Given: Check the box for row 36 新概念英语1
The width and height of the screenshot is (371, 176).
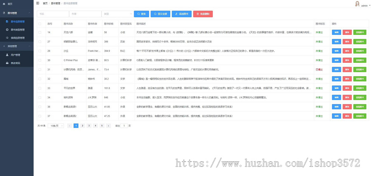Looking at the screenshot, I should 40,107.
